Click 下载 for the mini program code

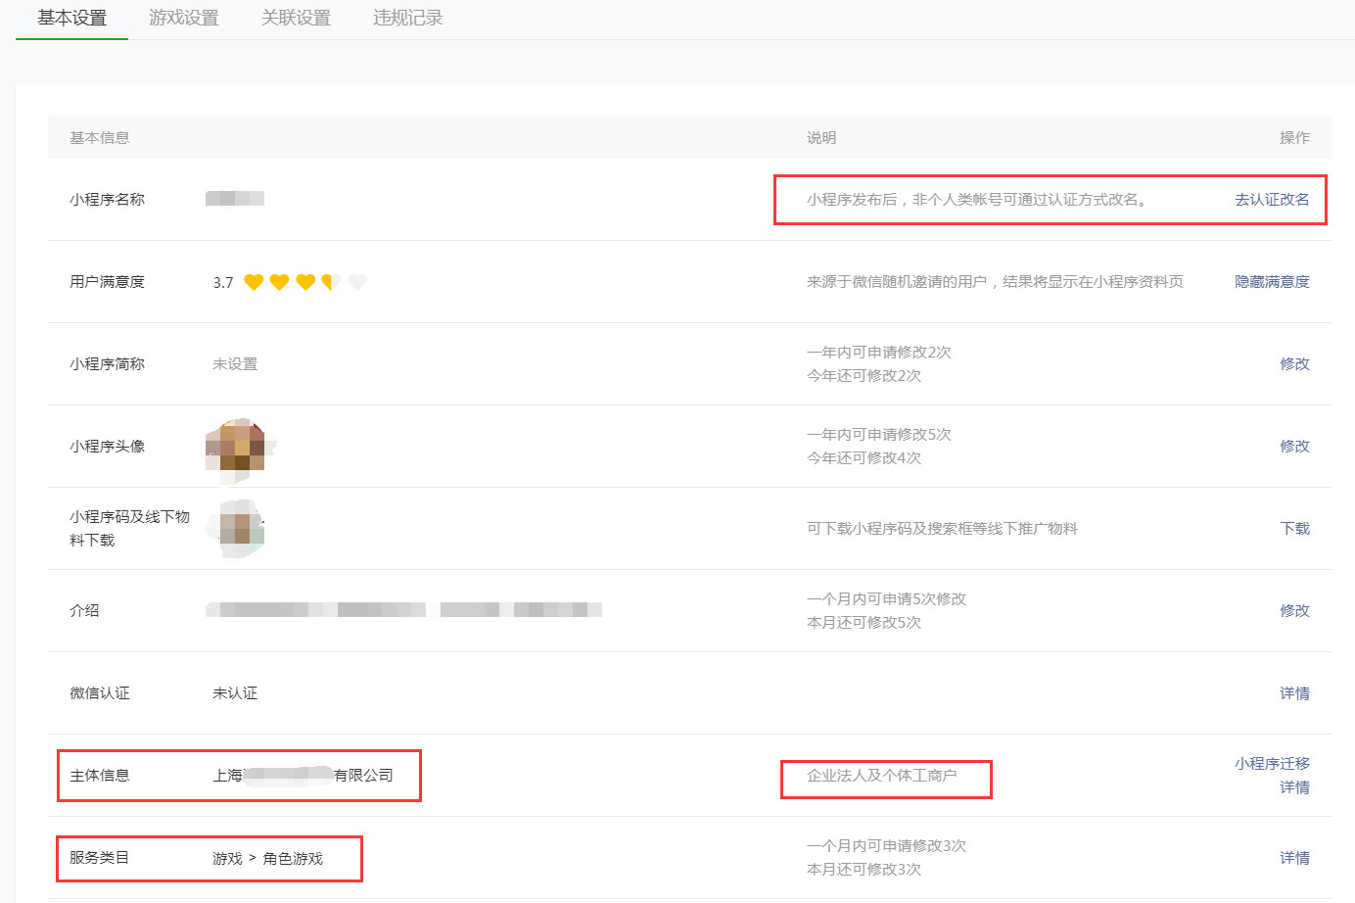tap(1294, 528)
